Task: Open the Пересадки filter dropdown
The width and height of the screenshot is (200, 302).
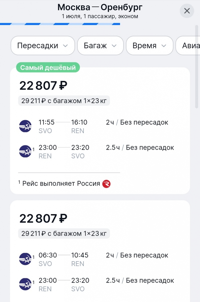Action: (x=43, y=46)
